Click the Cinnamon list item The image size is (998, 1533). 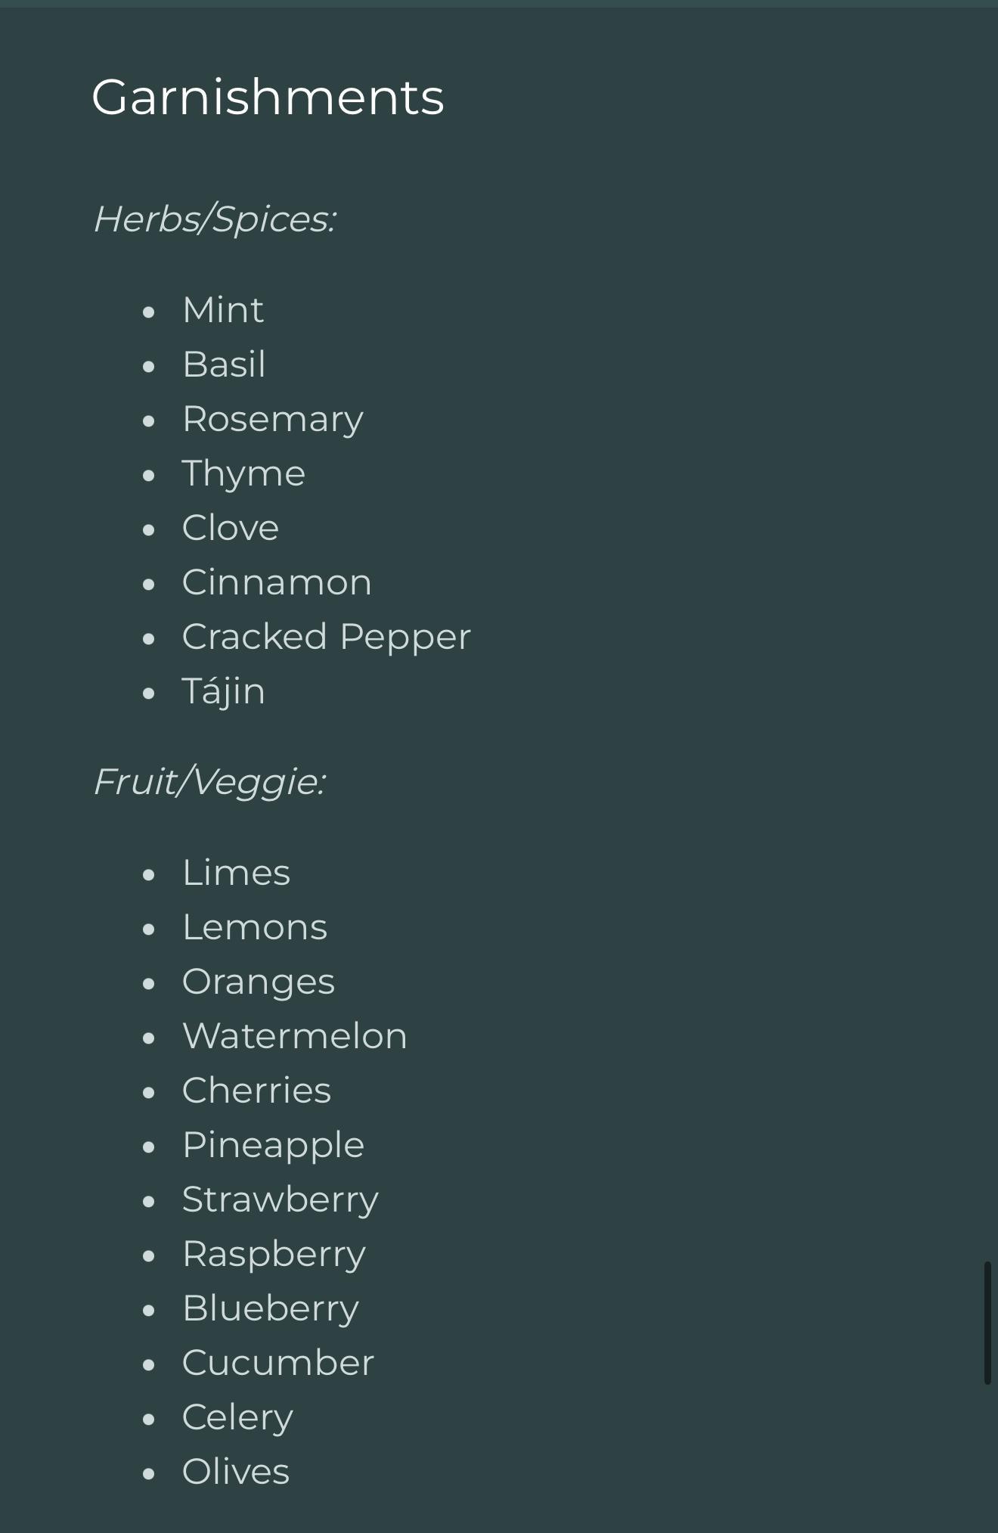(277, 582)
